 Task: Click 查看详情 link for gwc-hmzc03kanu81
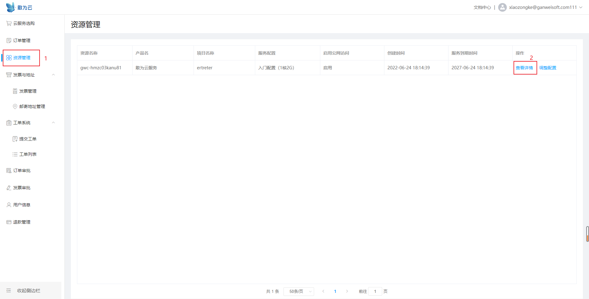coord(524,68)
